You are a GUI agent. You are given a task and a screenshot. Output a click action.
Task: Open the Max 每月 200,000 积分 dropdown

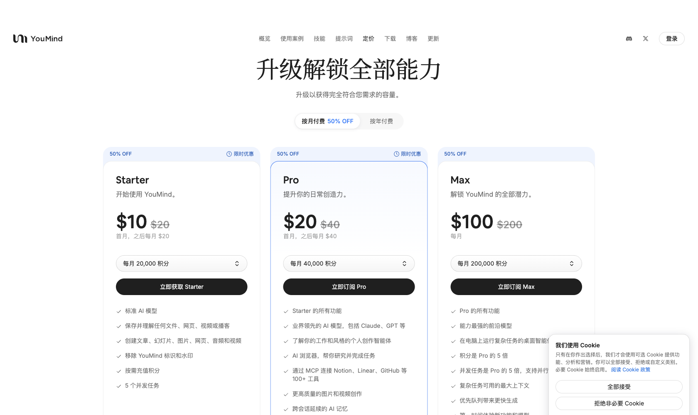pos(516,264)
